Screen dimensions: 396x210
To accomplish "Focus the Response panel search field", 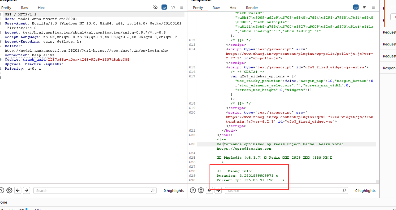I will pos(286,191).
